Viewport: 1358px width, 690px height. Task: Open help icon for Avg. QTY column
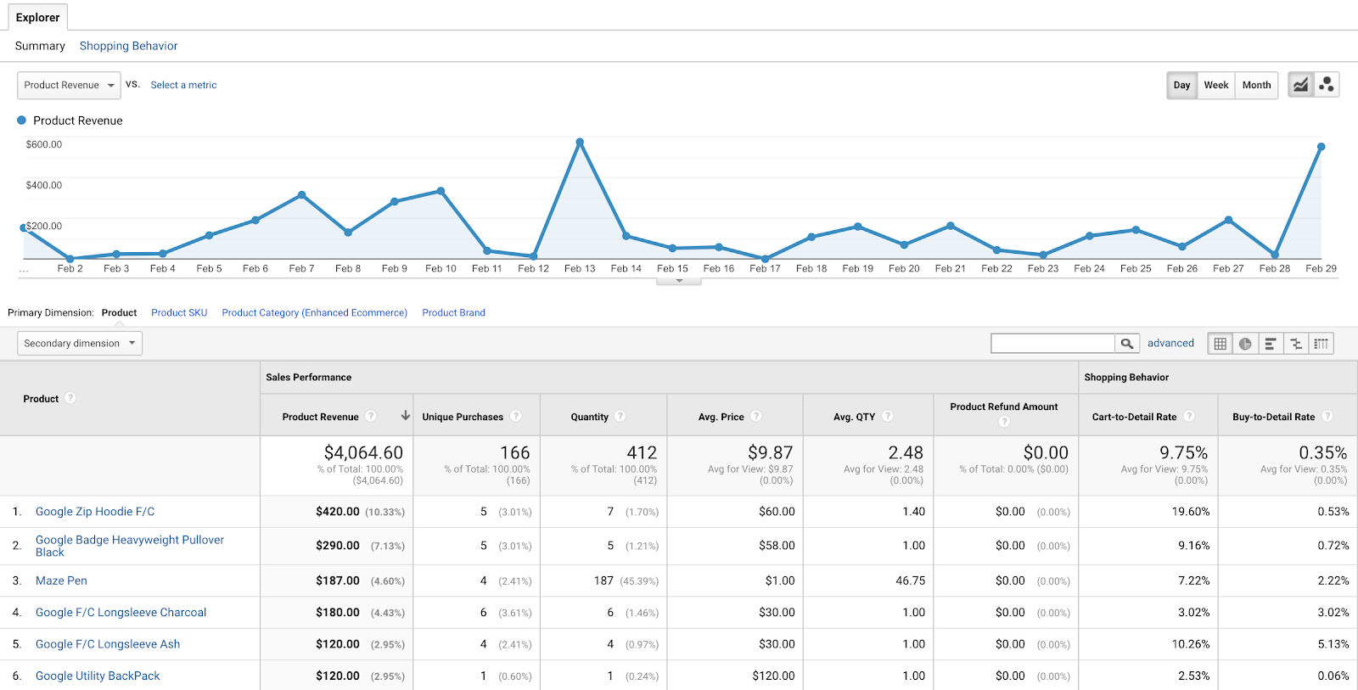tap(888, 416)
